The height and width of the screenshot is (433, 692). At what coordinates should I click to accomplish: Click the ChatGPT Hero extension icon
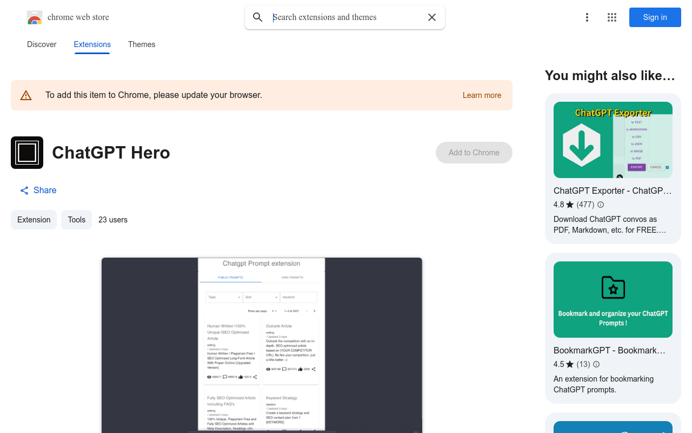tap(27, 153)
